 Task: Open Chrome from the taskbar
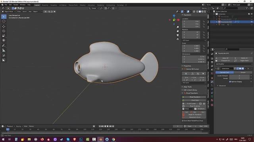point(114,139)
